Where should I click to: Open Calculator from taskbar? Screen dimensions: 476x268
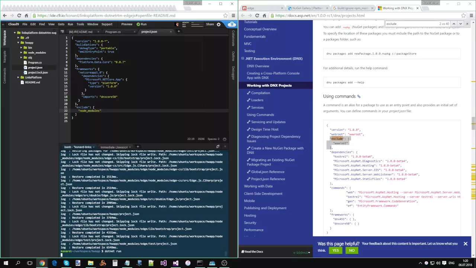[115, 263]
